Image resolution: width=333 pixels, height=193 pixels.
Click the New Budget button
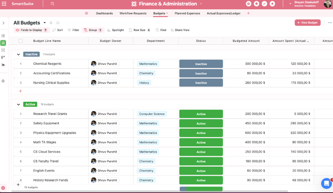point(307,23)
